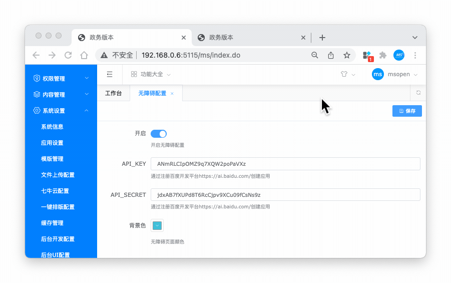The width and height of the screenshot is (451, 283).
Task: Share the page using the share icon
Action: tap(331, 55)
